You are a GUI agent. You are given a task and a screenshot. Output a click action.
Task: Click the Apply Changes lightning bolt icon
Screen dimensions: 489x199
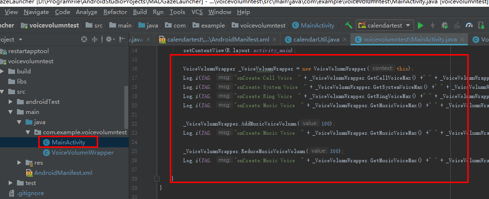click(432, 26)
